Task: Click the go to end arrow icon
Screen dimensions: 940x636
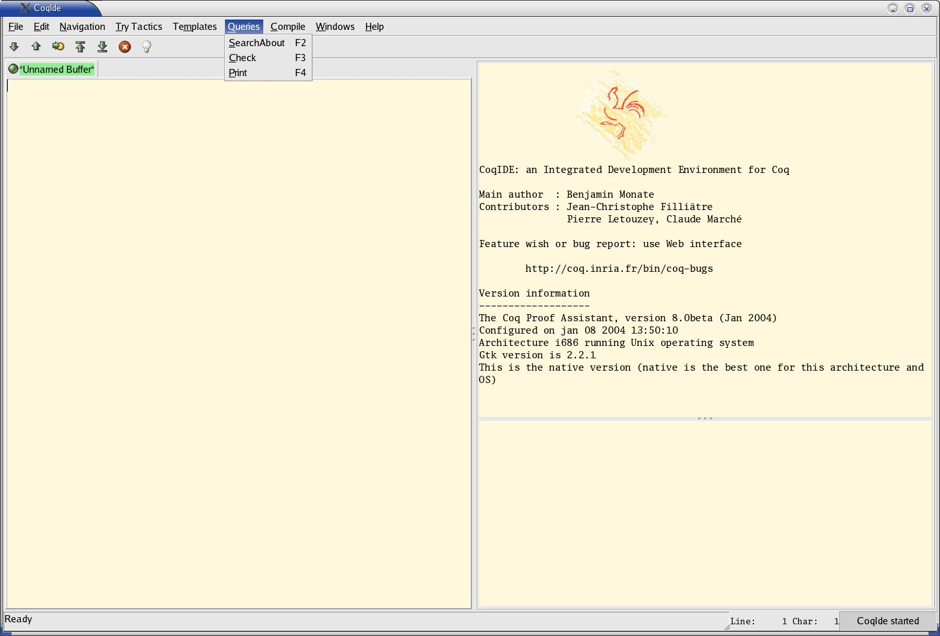Action: 102,47
